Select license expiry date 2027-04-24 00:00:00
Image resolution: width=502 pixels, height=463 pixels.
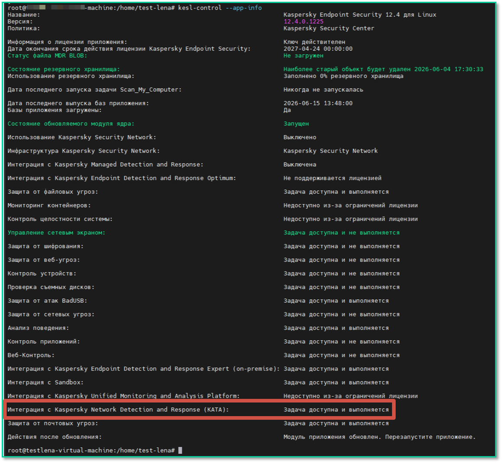318,49
